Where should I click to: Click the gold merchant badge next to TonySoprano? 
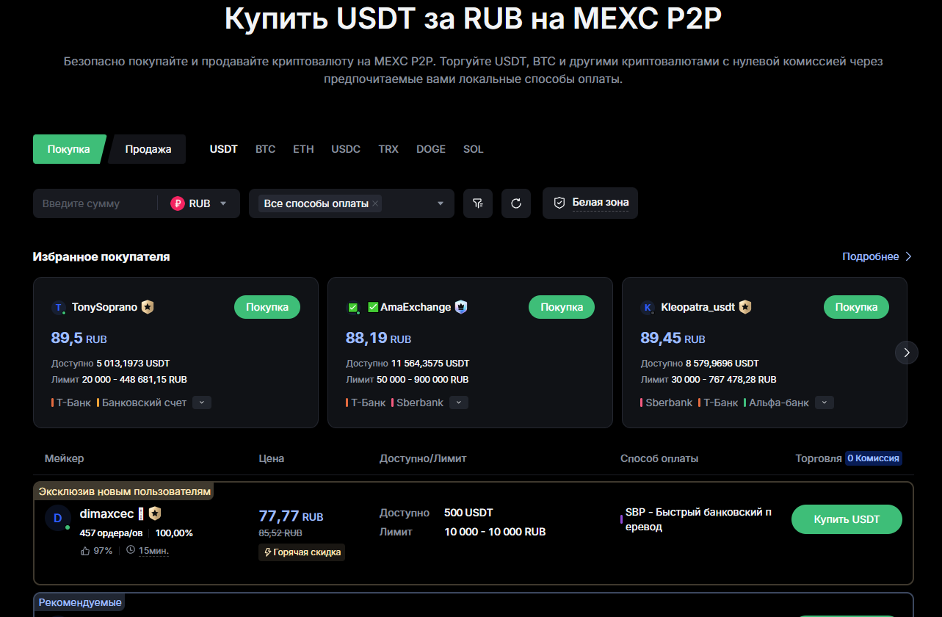pos(148,307)
